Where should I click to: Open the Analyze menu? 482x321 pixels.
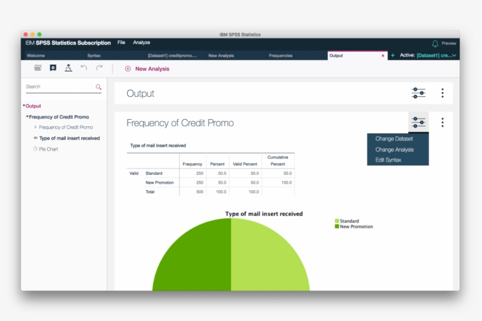142,42
